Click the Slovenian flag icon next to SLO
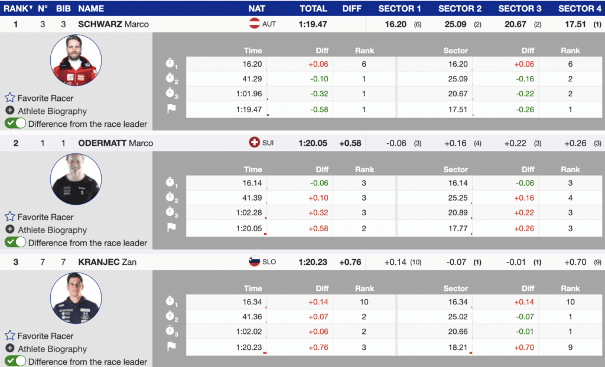Viewport: 605px width, 367px height. (x=255, y=262)
